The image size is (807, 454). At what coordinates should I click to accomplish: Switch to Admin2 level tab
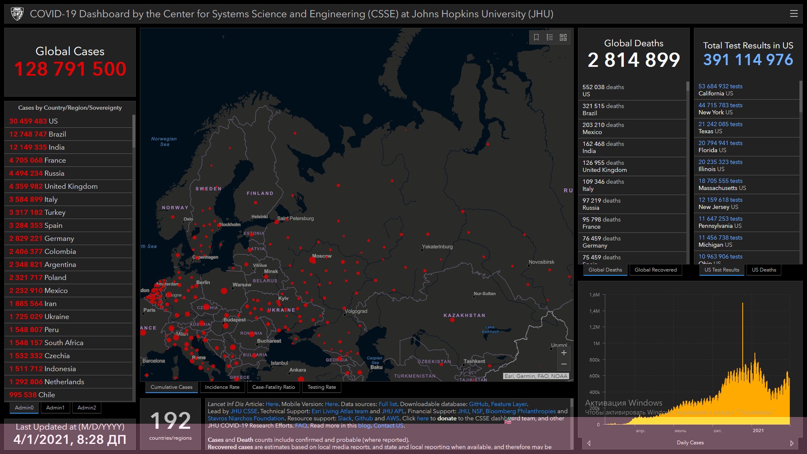pos(87,408)
